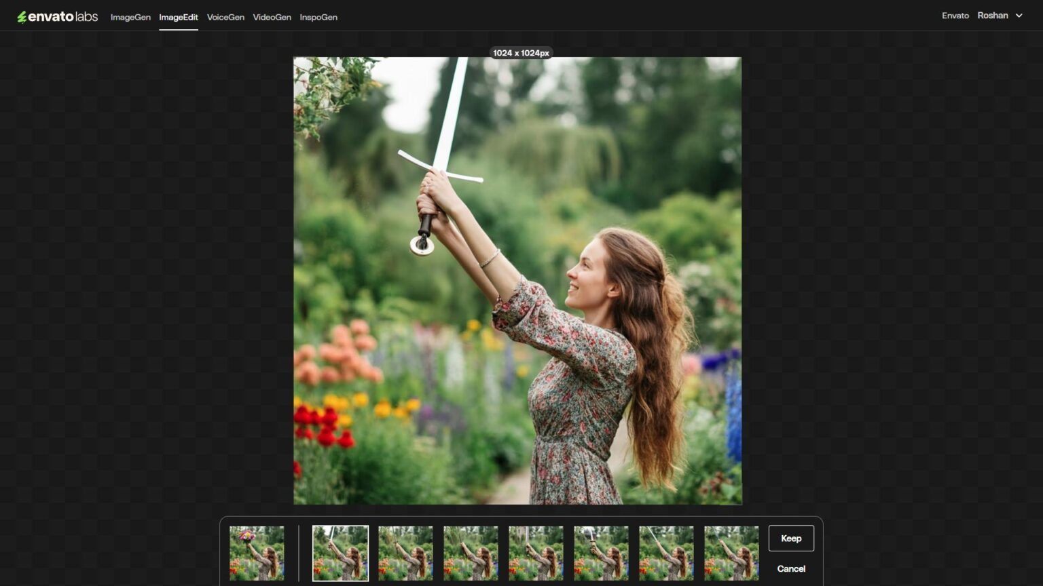The image size is (1043, 586).
Task: Choose the third variation thumbnail
Action: click(x=405, y=553)
